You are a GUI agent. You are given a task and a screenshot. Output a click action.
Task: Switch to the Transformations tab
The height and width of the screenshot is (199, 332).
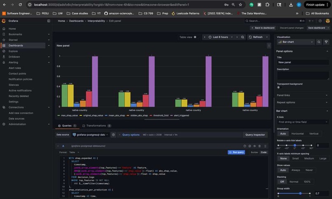pos(96,126)
